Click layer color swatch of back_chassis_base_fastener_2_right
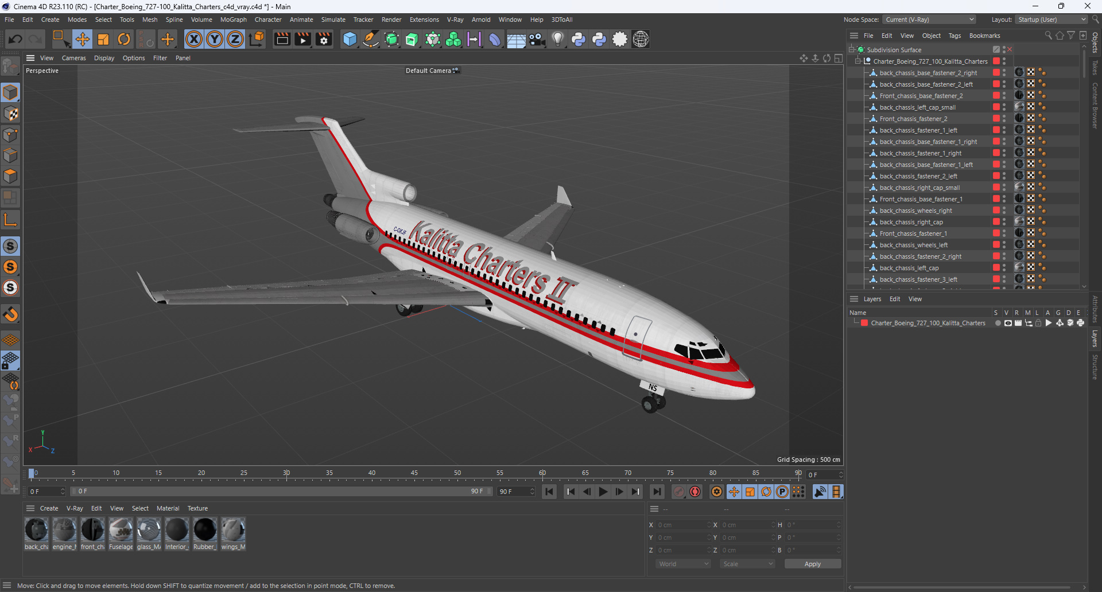Viewport: 1102px width, 592px height. point(996,73)
